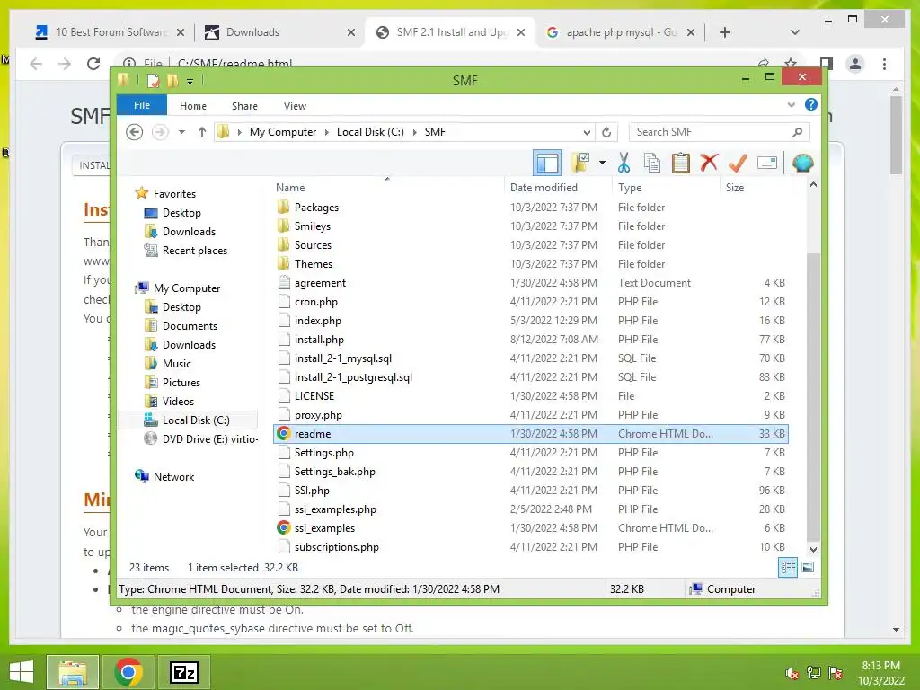Toggle the navigation pane toolbar button
920x690 pixels.
point(547,164)
